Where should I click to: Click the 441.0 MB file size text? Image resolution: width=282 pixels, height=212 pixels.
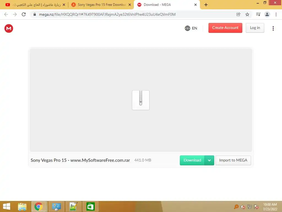click(x=143, y=160)
